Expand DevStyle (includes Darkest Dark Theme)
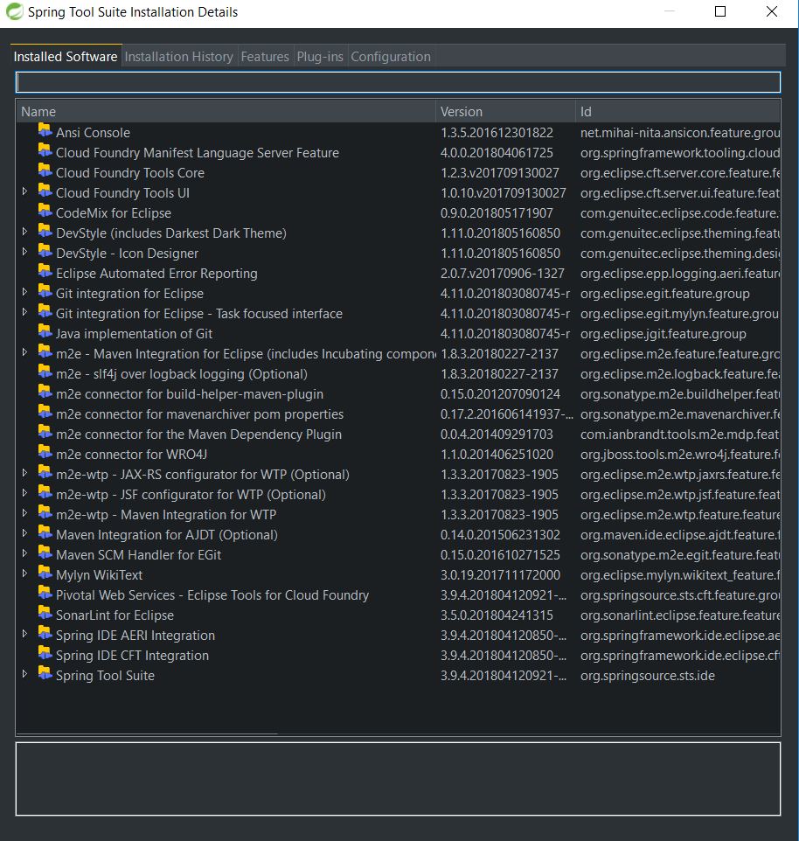799x841 pixels. pyautogui.click(x=24, y=232)
